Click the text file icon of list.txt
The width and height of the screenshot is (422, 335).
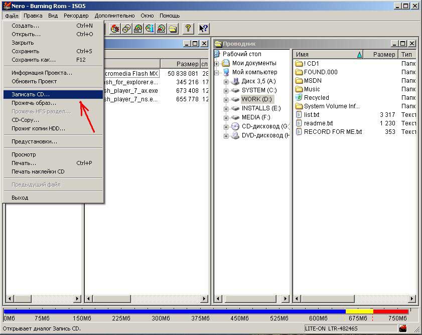pos(299,115)
